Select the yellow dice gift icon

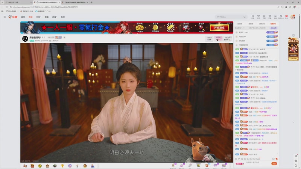(40, 166)
